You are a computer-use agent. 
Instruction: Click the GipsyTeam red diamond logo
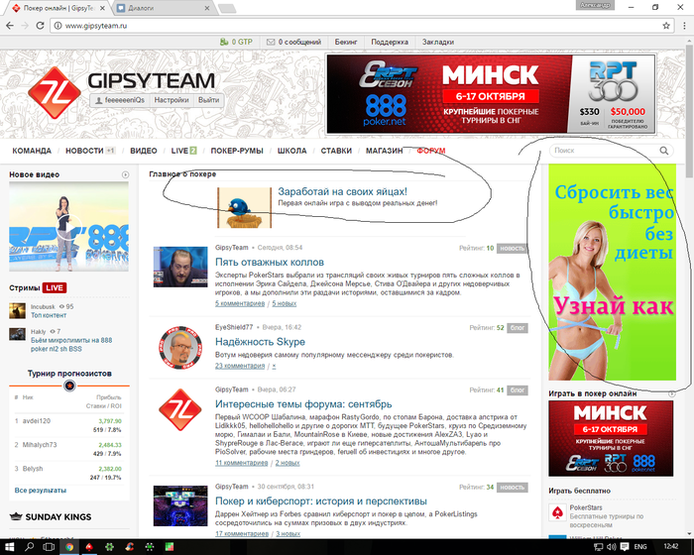pyautogui.click(x=55, y=93)
